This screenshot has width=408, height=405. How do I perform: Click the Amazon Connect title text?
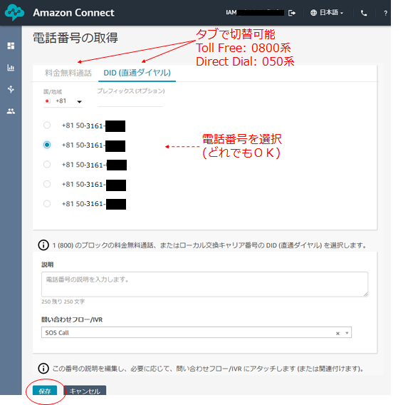pyautogui.click(x=73, y=13)
